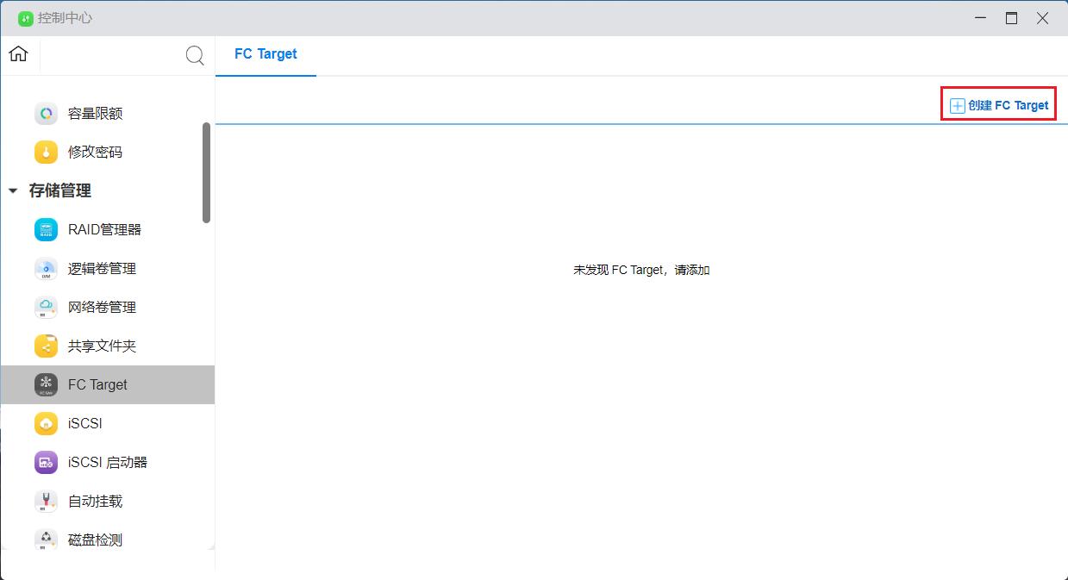The width and height of the screenshot is (1068, 580).
Task: Select the FC Target tab
Action: (265, 54)
